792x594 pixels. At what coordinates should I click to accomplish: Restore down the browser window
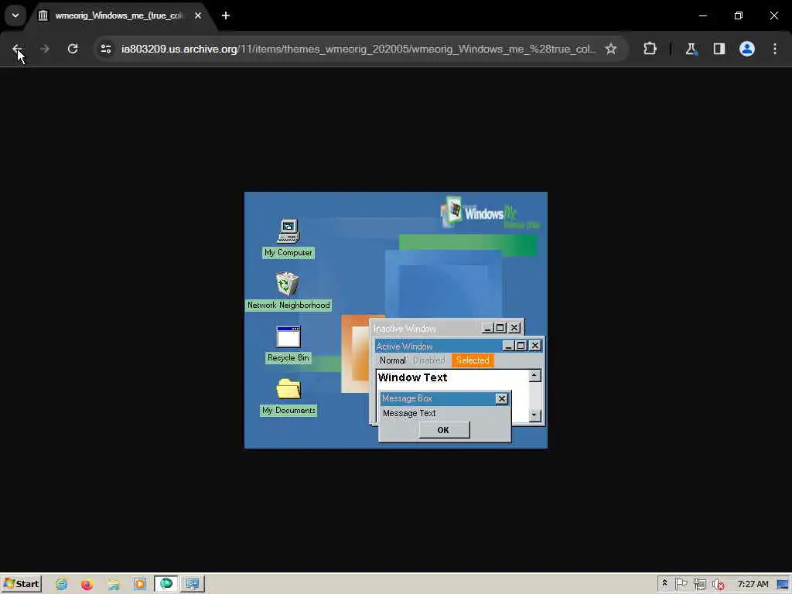tap(739, 15)
